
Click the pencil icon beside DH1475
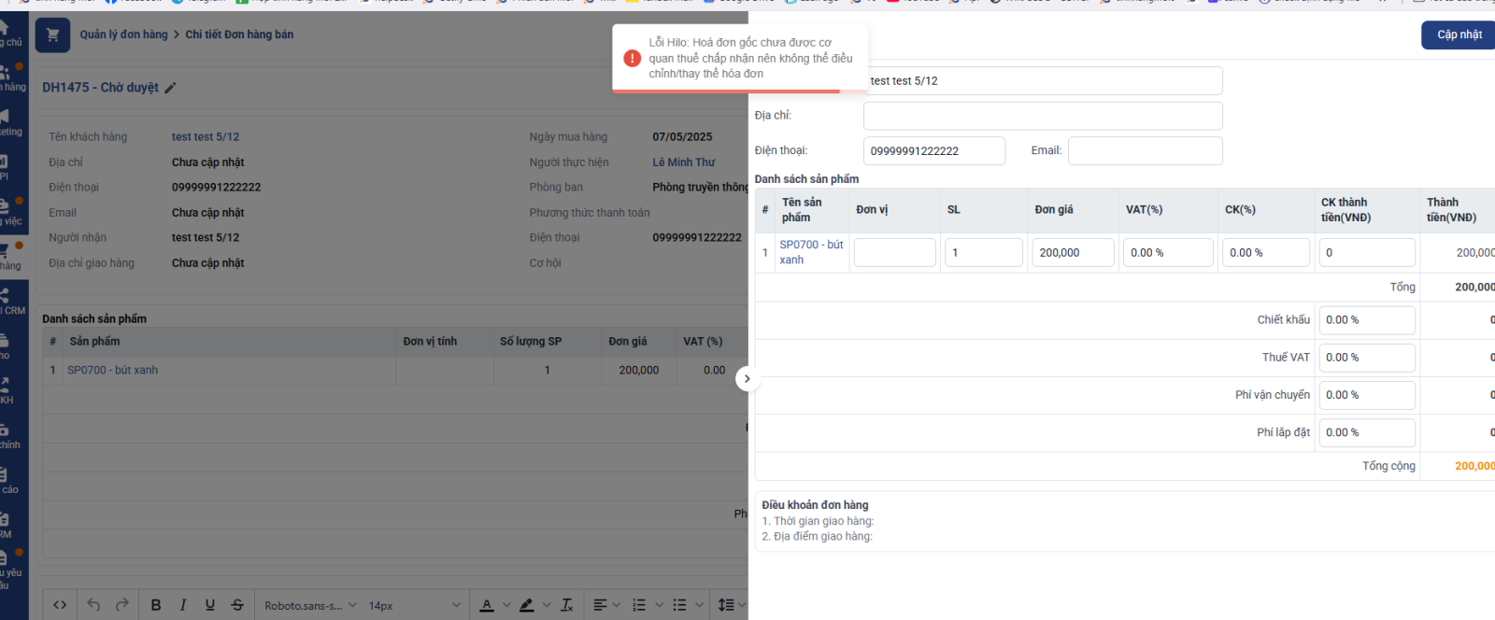[170, 88]
